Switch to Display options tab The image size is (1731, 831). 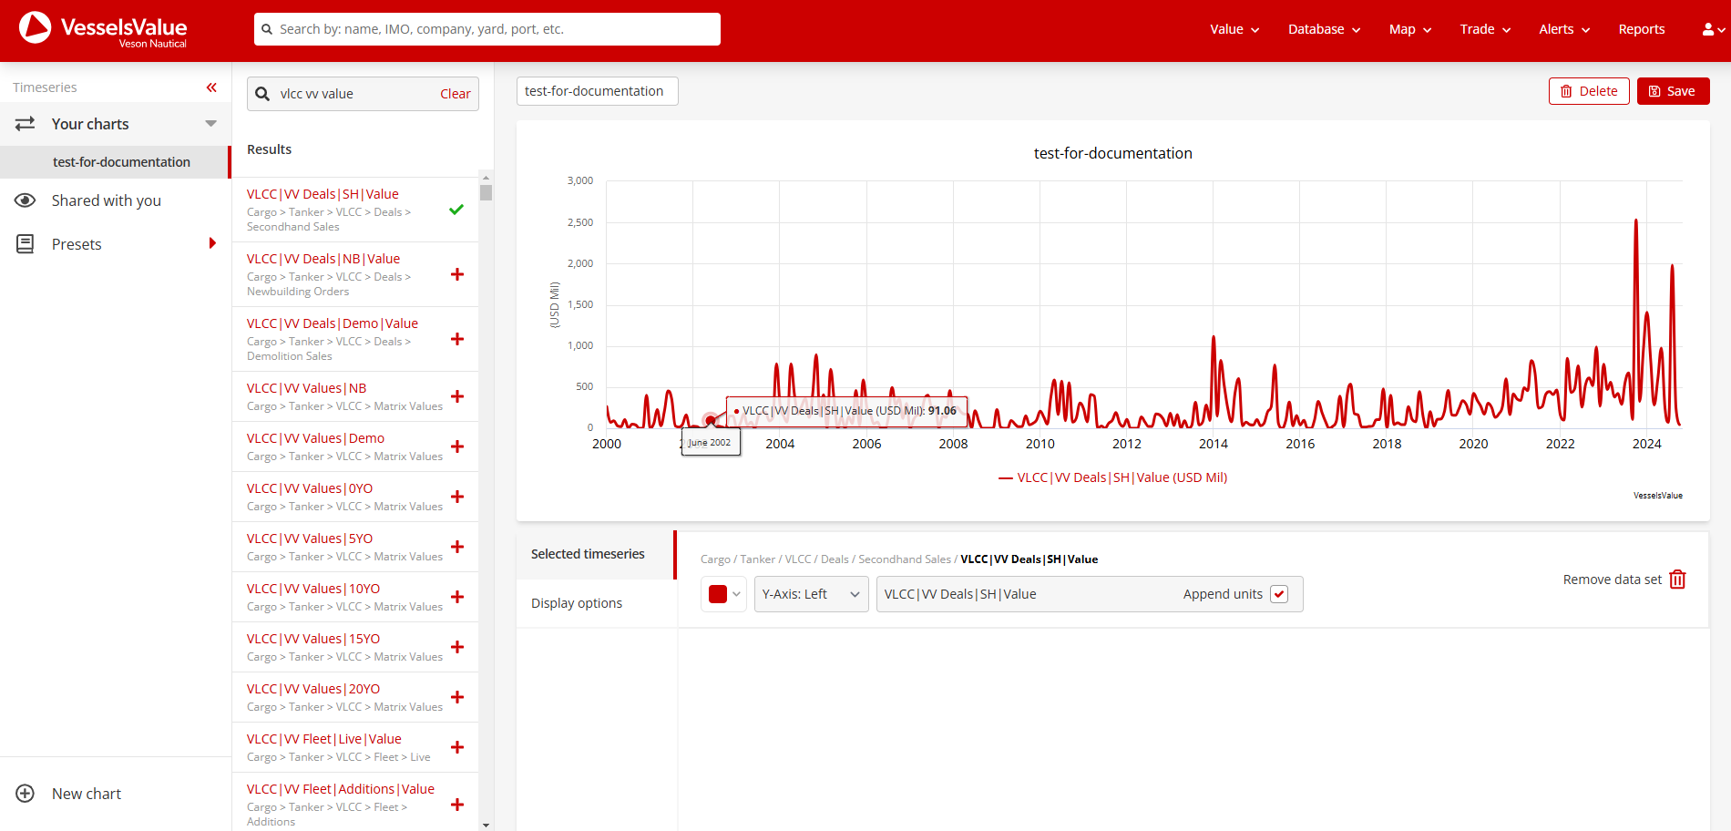coord(577,603)
